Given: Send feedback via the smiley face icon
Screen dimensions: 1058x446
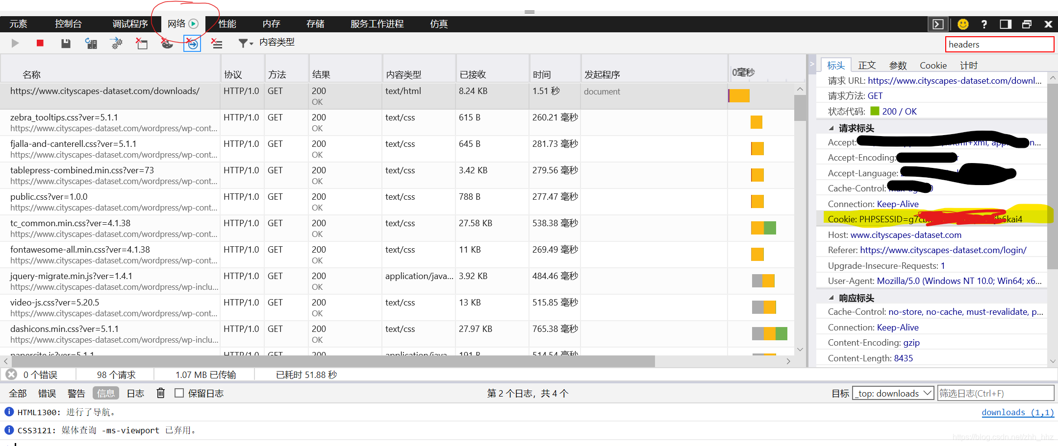Looking at the screenshot, I should pyautogui.click(x=963, y=24).
